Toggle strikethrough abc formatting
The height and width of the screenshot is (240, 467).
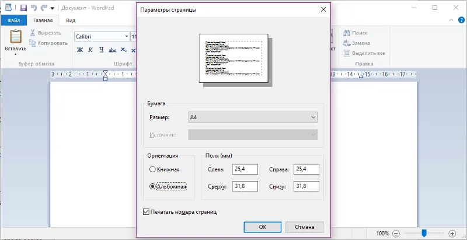pos(112,50)
